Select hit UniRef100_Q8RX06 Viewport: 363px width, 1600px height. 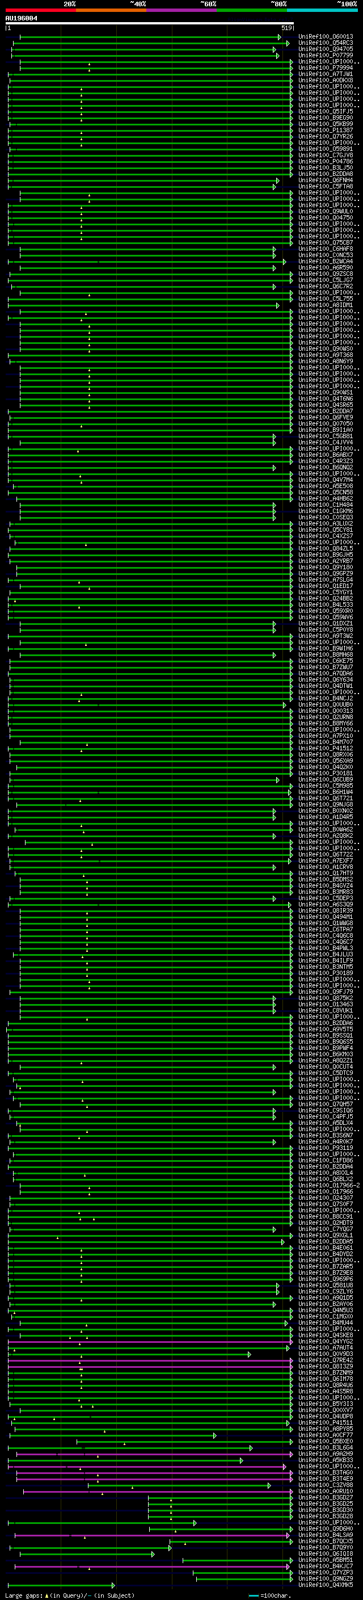pyautogui.click(x=326, y=755)
